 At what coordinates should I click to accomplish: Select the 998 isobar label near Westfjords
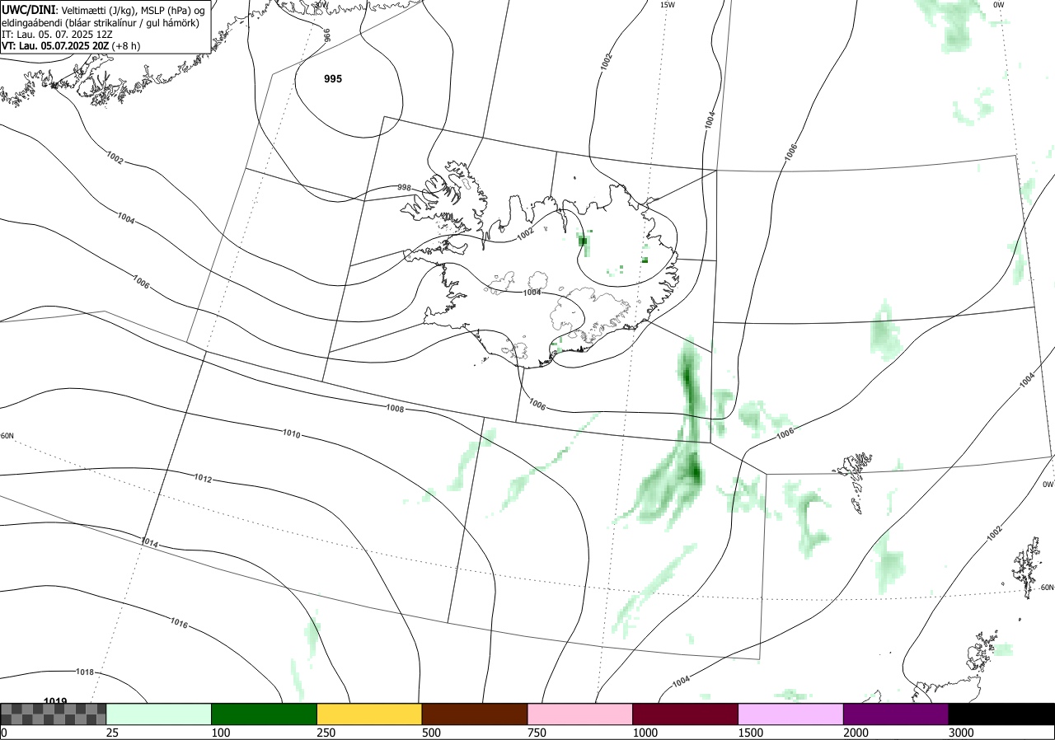point(404,188)
